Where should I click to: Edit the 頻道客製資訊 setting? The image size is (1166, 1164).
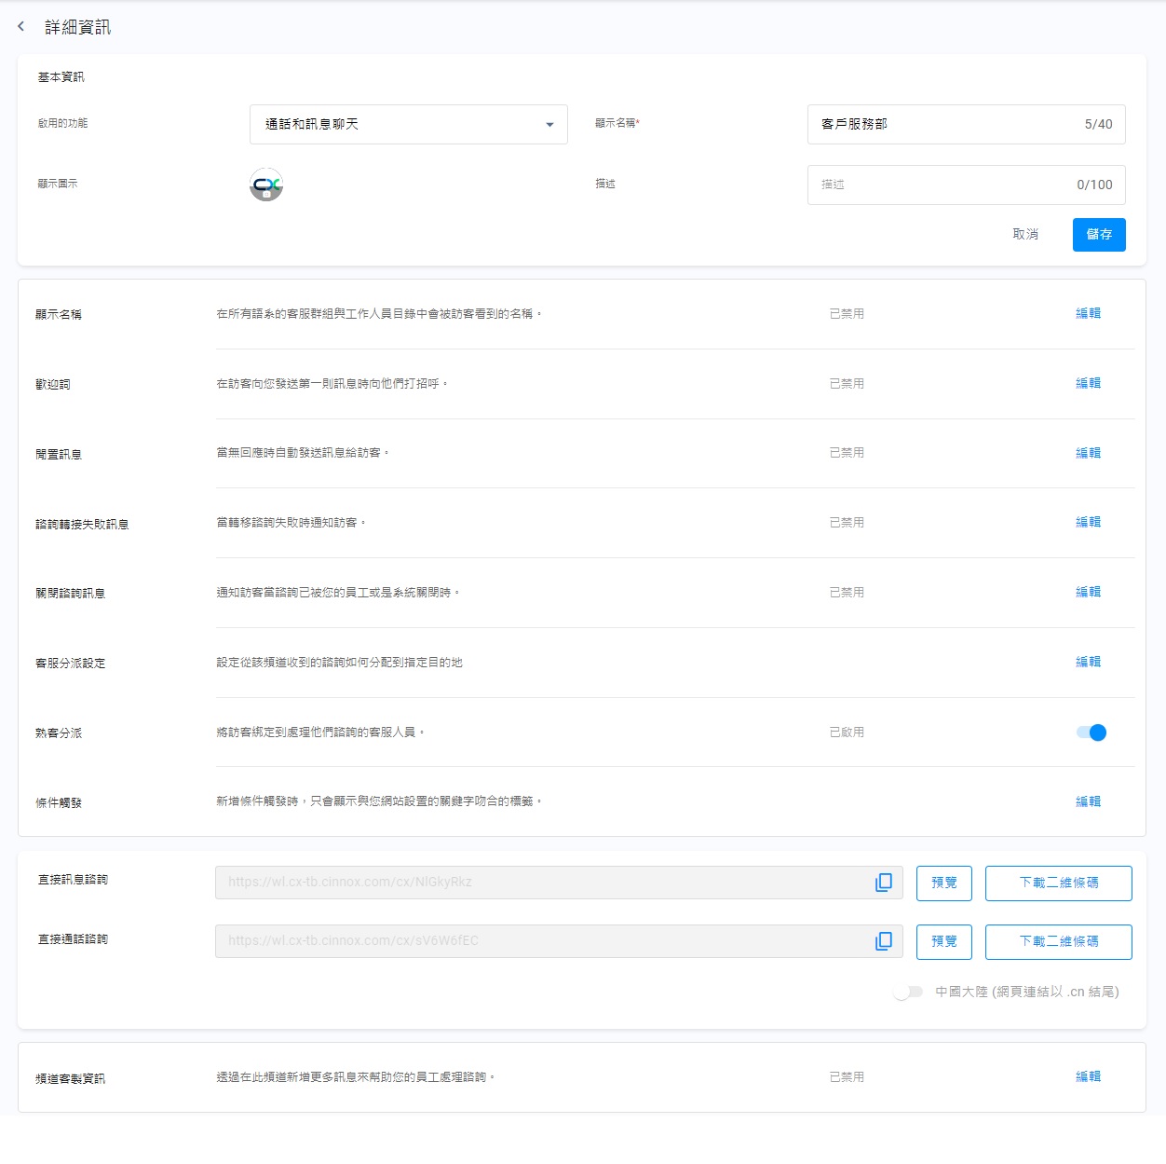(1088, 1077)
